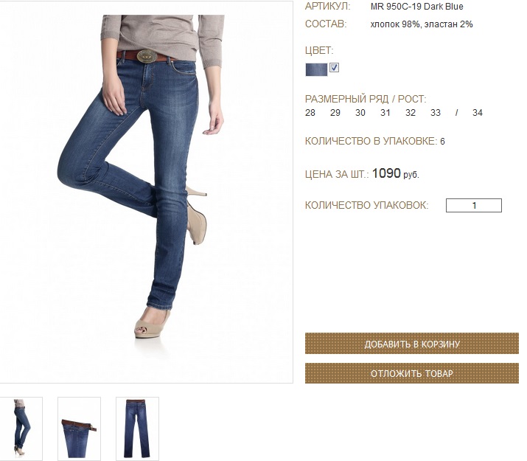Select size 33 in size row
The image size is (527, 461).
pos(436,113)
